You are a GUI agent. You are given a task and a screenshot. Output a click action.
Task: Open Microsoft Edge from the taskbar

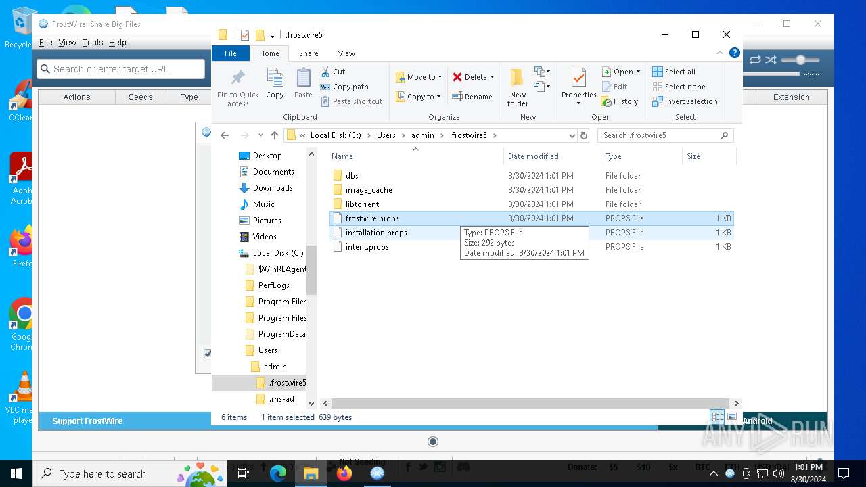[278, 473]
